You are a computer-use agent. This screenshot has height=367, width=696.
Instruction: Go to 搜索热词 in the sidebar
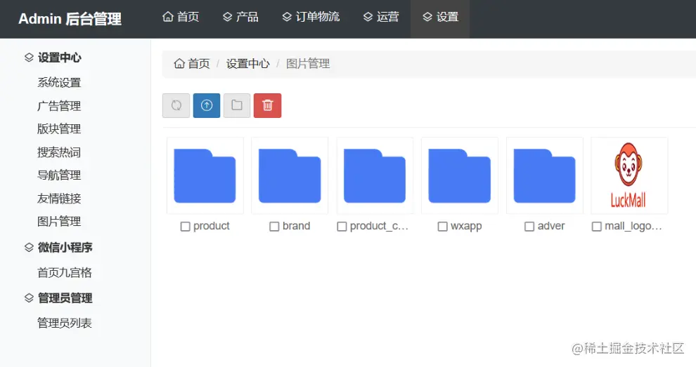click(59, 152)
